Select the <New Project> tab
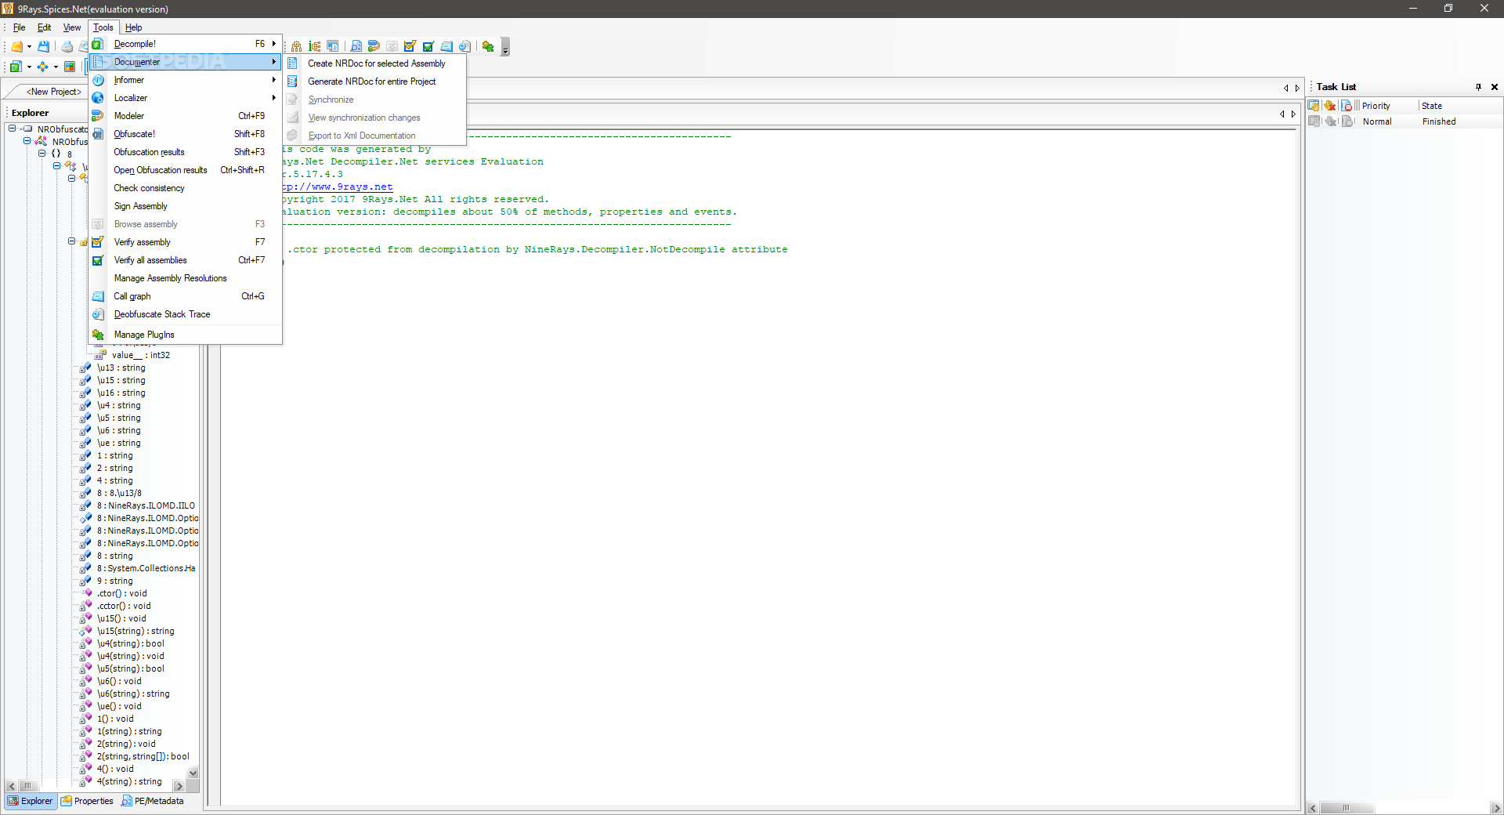This screenshot has width=1504, height=815. click(x=52, y=92)
